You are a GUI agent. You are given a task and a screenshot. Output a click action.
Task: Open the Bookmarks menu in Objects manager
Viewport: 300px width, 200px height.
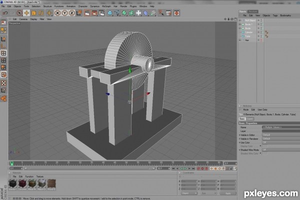pos(285,15)
